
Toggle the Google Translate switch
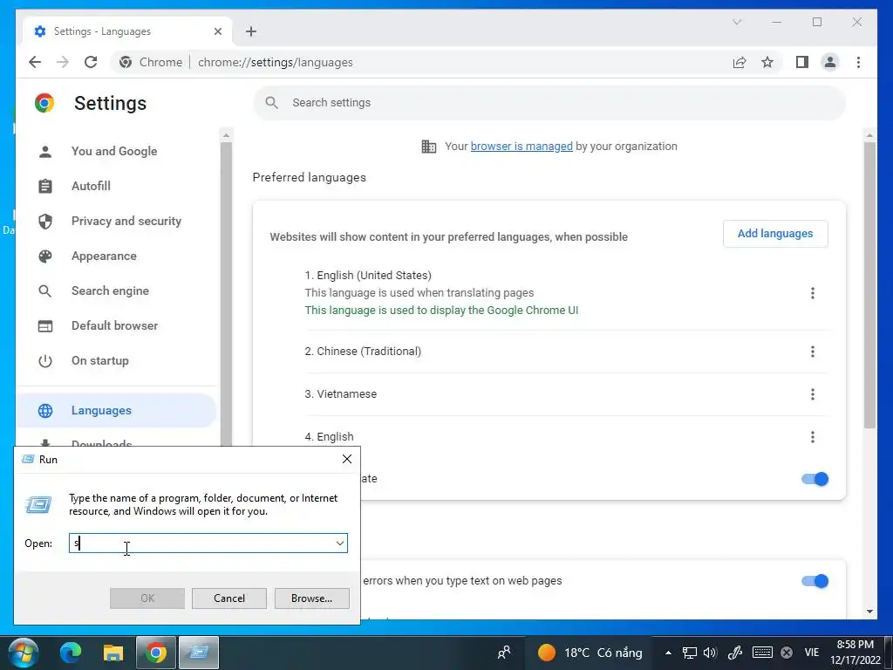click(x=815, y=479)
